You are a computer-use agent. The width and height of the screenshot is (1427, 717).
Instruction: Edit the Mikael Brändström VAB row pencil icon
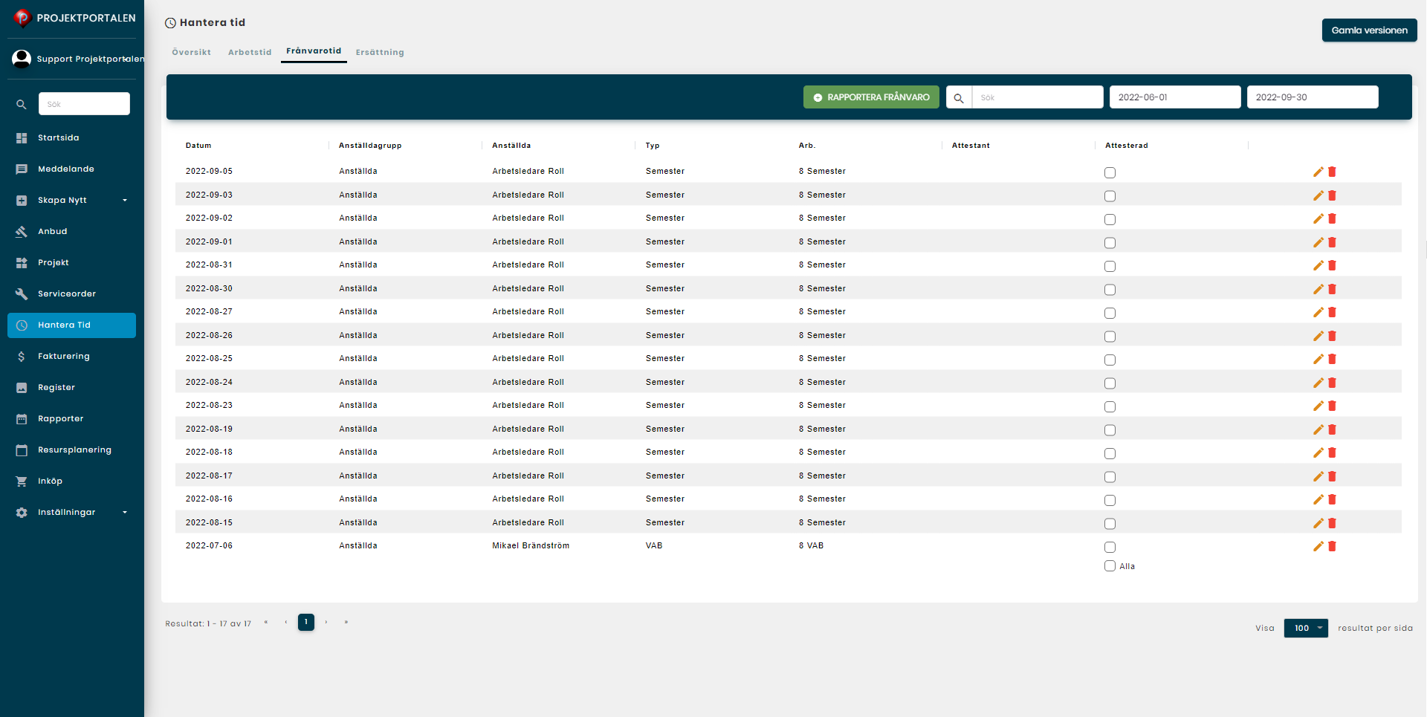pos(1318,546)
